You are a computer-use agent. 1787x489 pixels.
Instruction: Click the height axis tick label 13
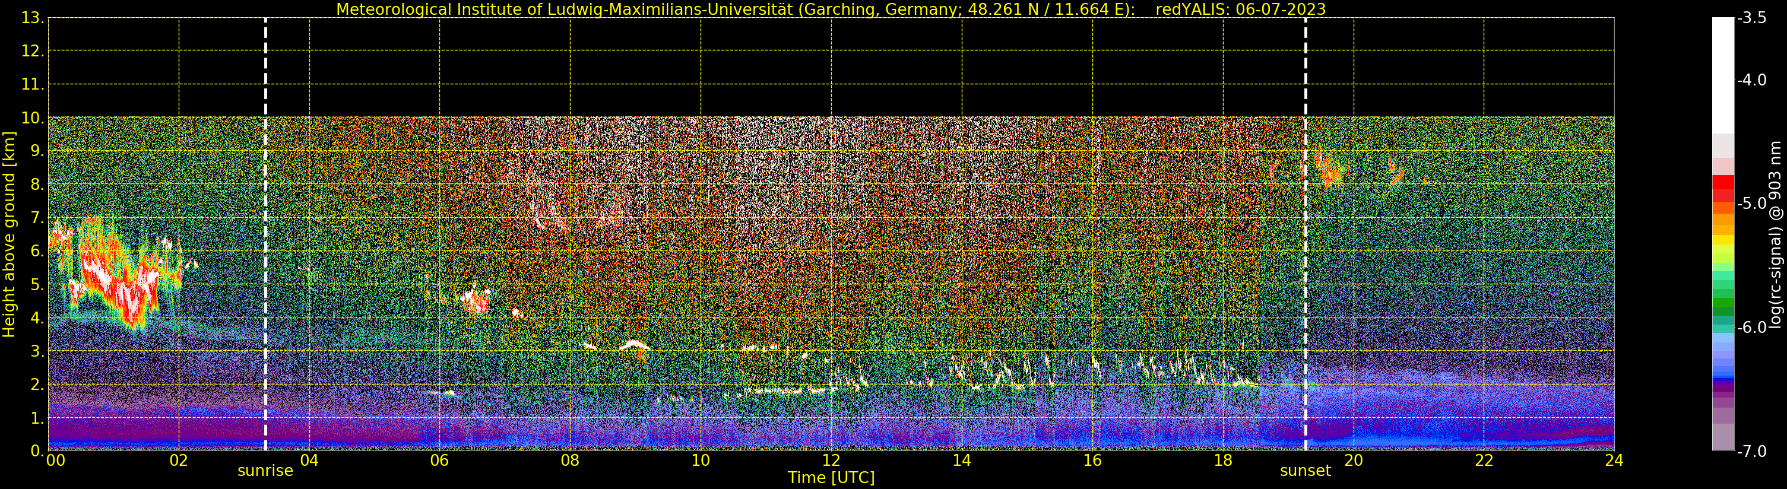click(x=33, y=18)
